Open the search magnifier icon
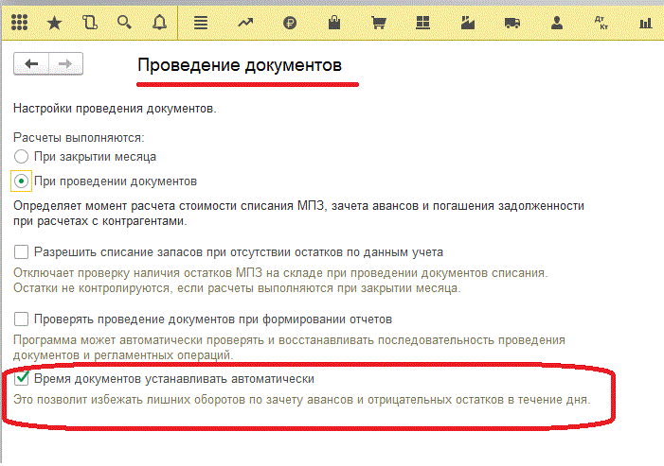 point(124,22)
